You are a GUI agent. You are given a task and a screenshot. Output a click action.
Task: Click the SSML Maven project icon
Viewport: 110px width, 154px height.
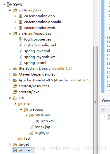tap(9, 4)
